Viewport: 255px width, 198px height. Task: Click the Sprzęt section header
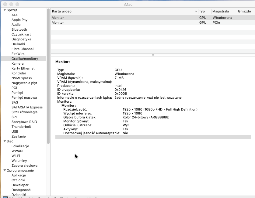12,10
